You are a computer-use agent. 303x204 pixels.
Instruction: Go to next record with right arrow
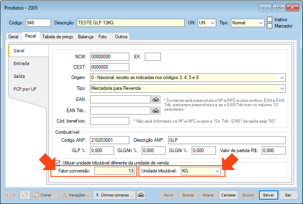click(x=15, y=195)
